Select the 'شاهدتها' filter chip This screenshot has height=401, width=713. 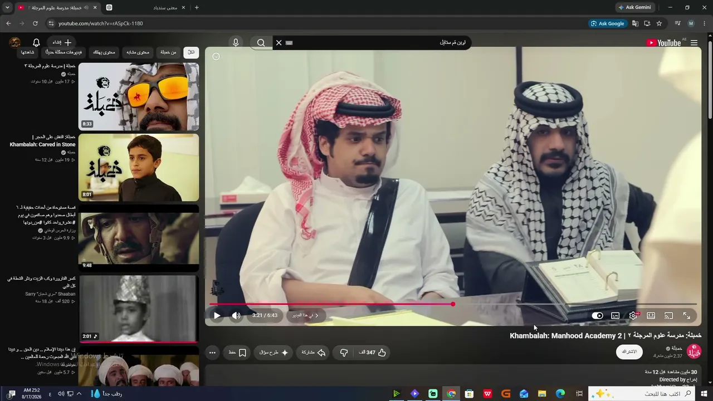point(27,52)
